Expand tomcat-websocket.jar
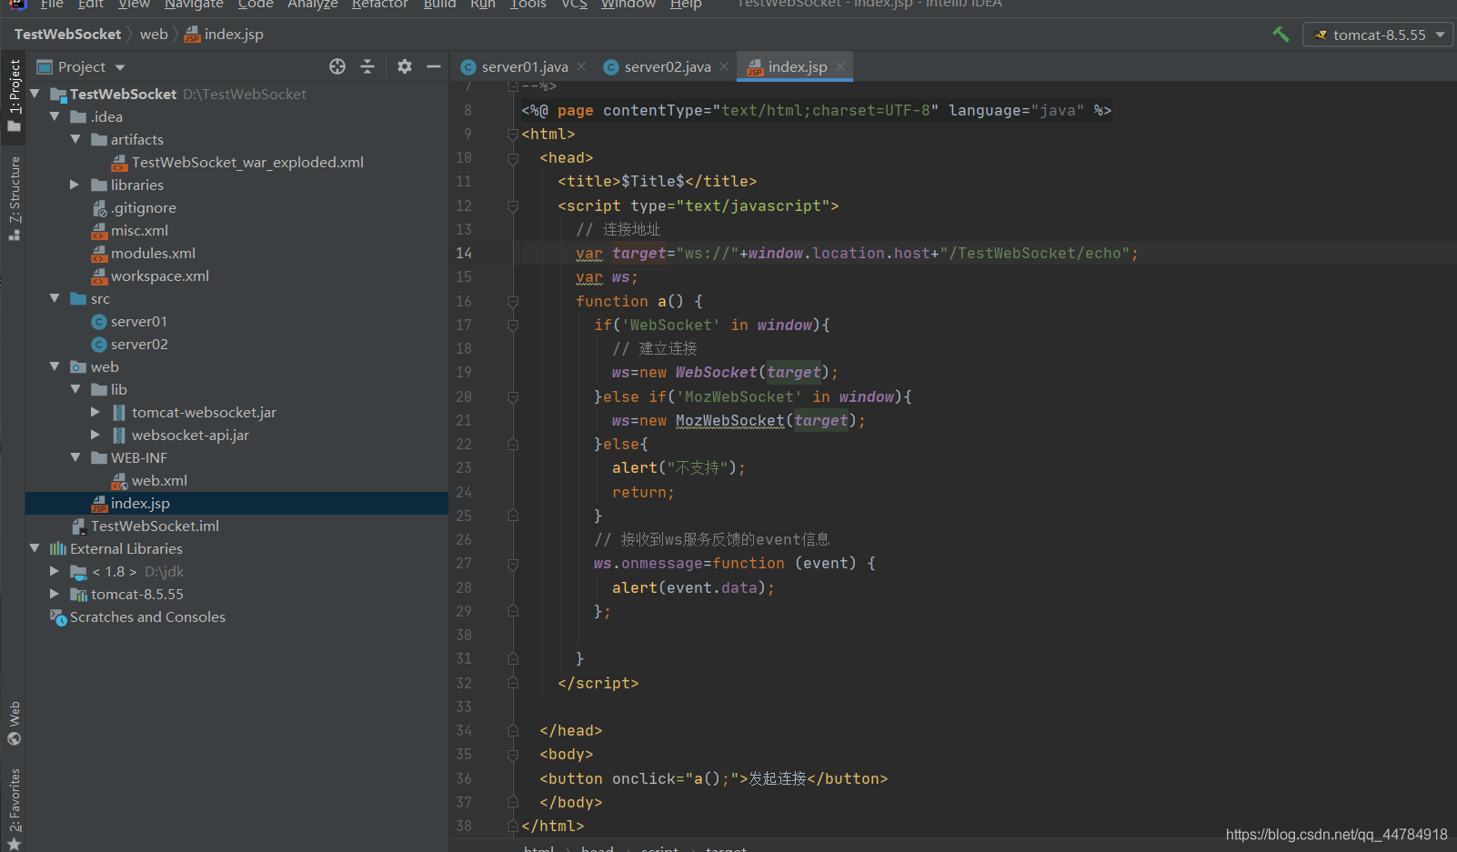 pyautogui.click(x=95, y=412)
